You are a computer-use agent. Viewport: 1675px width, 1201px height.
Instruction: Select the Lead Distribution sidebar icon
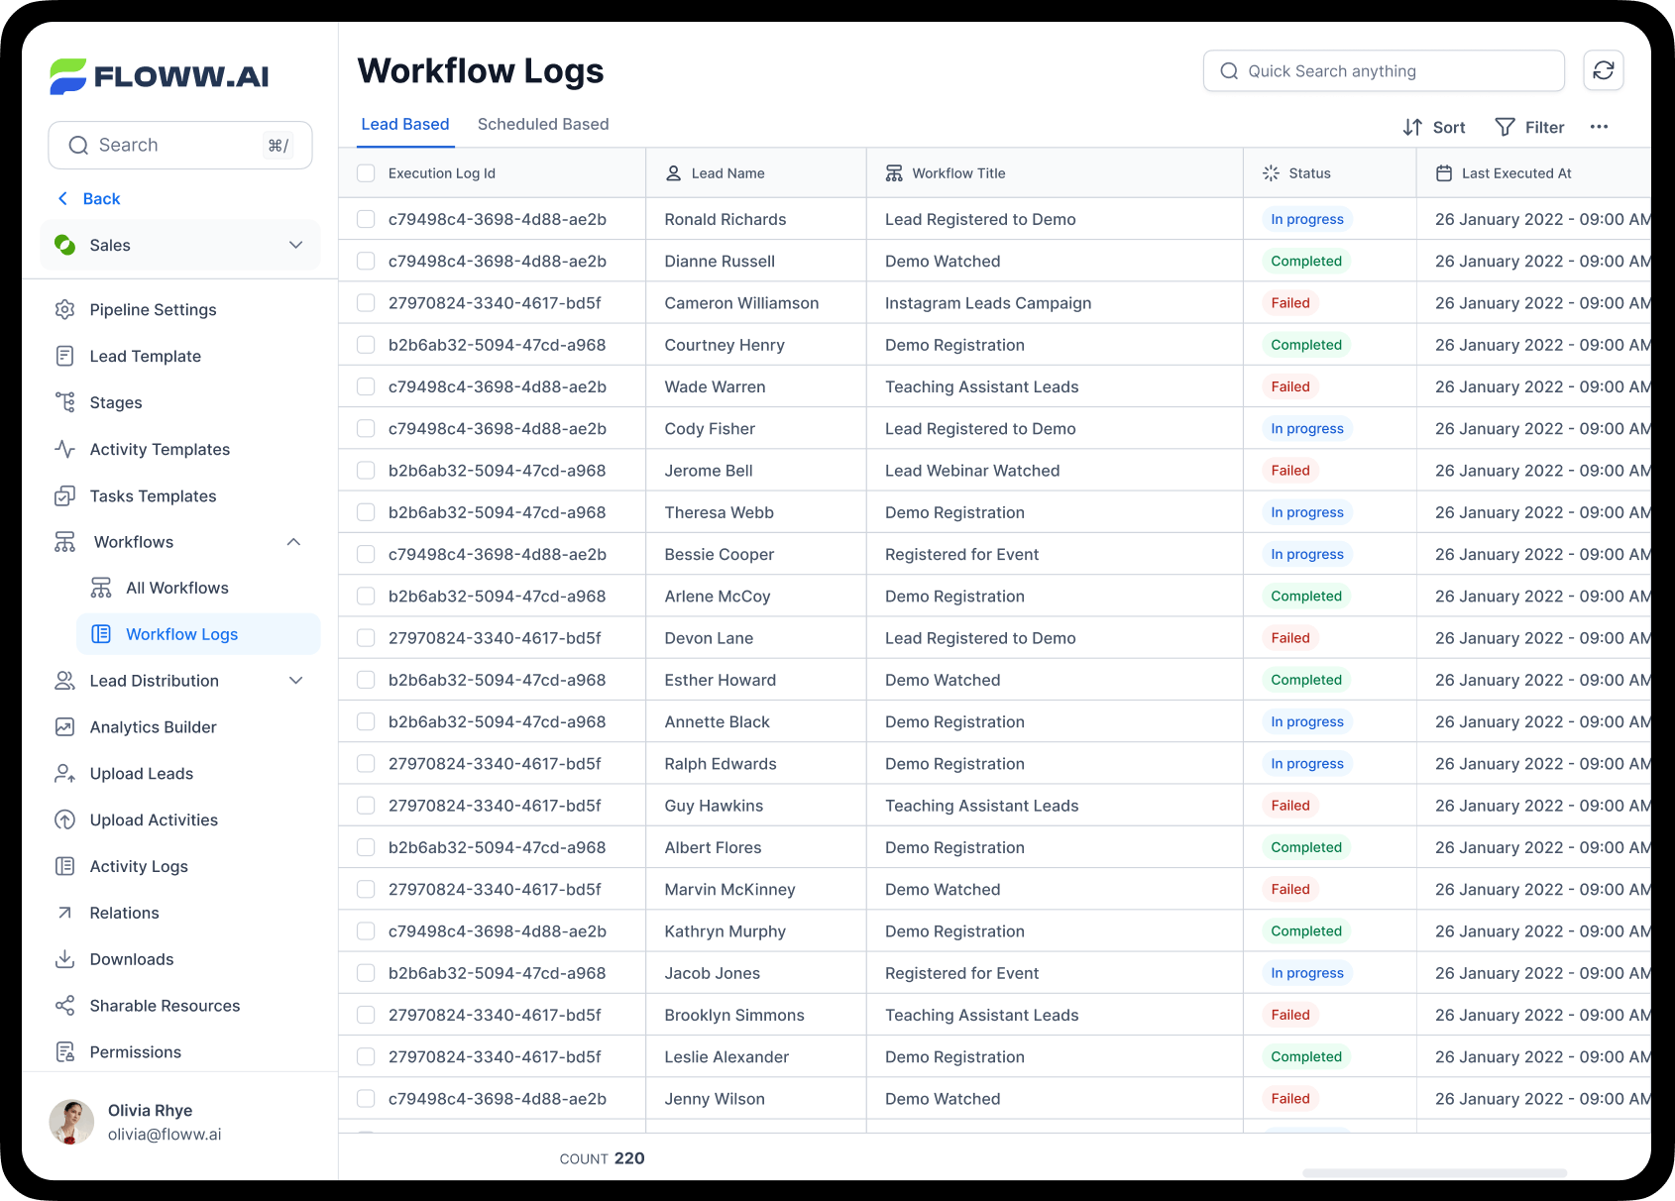64,681
